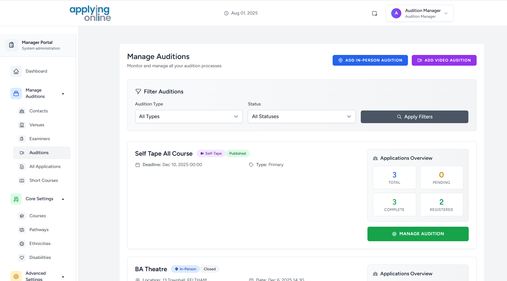This screenshot has height=281, width=507.
Task: Click the applying online logo
Action: (90, 13)
